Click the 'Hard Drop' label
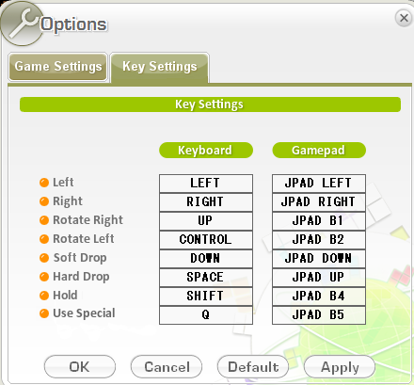The height and width of the screenshot is (385, 414). [x=81, y=277]
